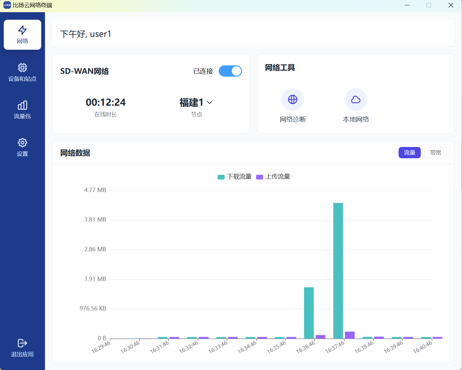
Task: Minimize the application window
Action: 407,5
